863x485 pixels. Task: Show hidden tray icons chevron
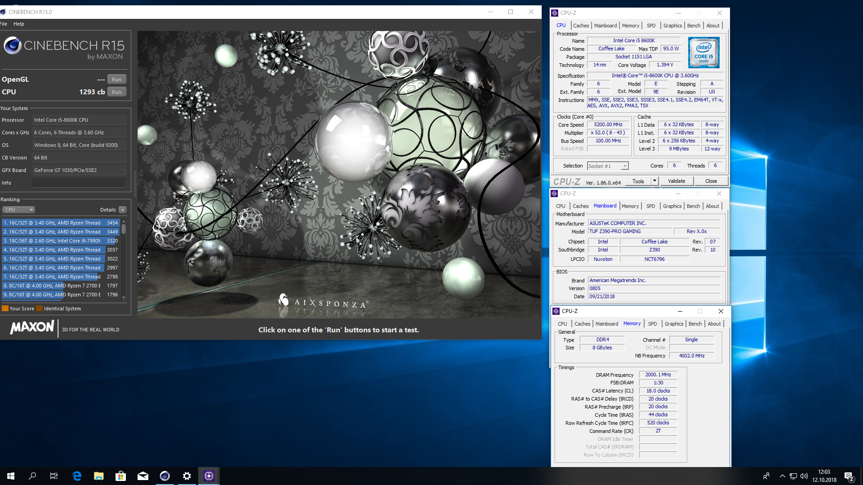(783, 476)
